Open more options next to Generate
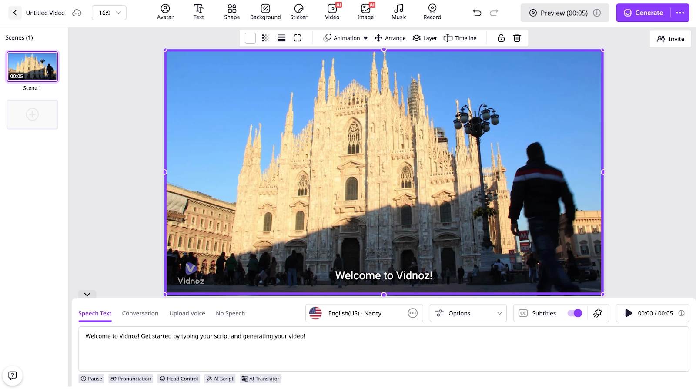The image size is (696, 389). point(680,13)
